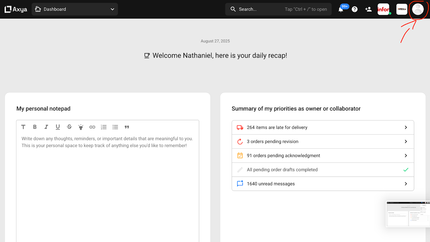430x242 pixels.
Task: Toggle italic text in notepad
Action: click(46, 127)
